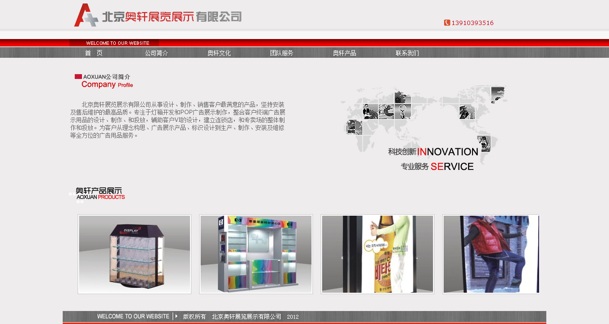The height and width of the screenshot is (324, 609).
Task: Click the Company Profile heading
Action: 107,85
